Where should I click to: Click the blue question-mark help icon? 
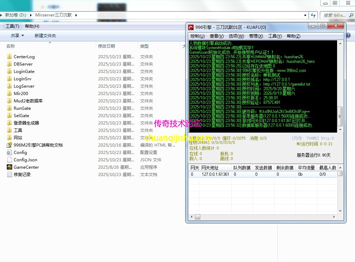348,35
